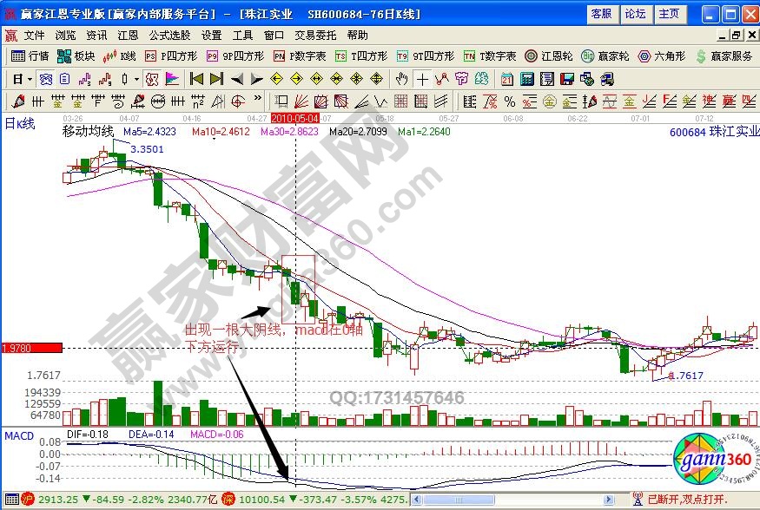Screen dimensions: 760x510
Task: Open the 公式选股 menu
Action: 169,36
